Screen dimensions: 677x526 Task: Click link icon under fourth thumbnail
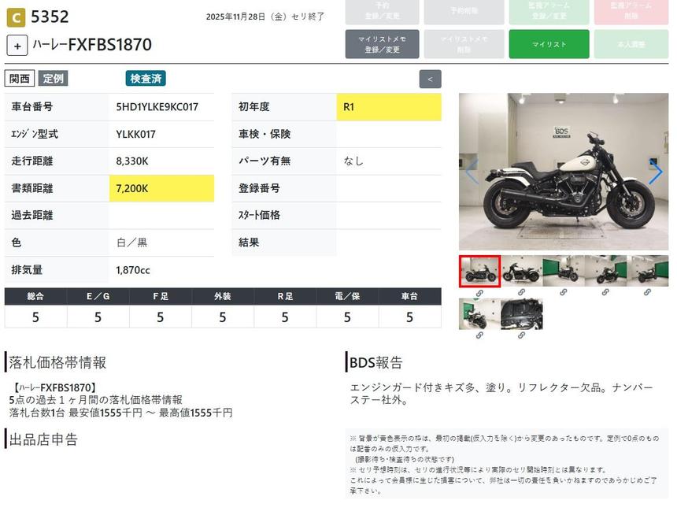click(605, 293)
